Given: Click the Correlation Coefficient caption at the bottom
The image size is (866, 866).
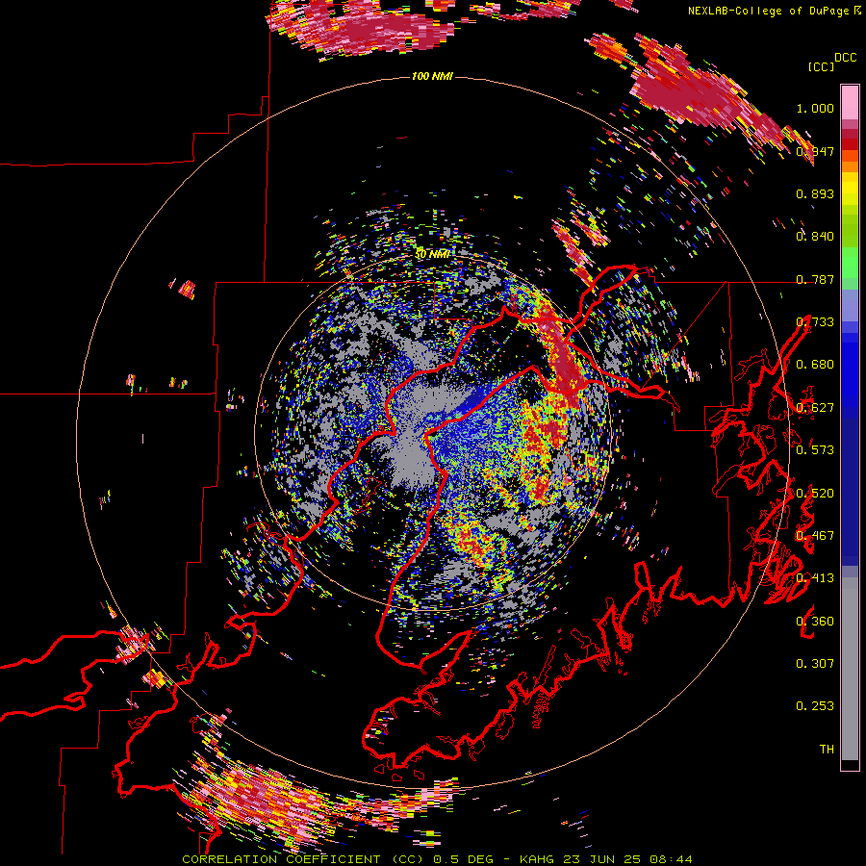Looking at the screenshot, I should 437,859.
